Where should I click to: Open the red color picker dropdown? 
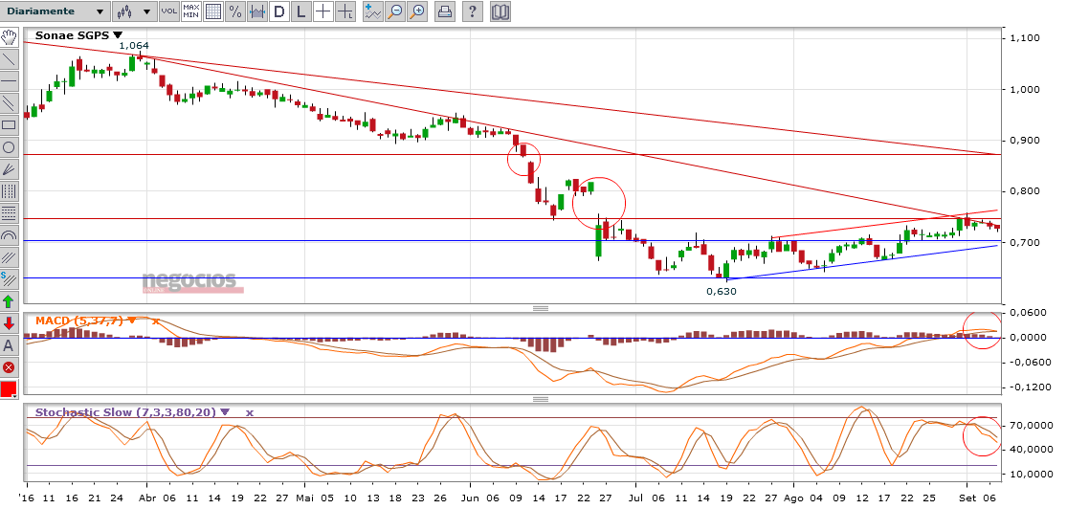[9, 390]
